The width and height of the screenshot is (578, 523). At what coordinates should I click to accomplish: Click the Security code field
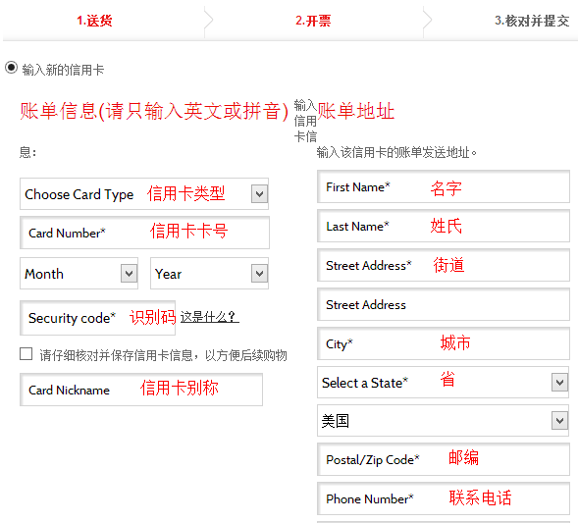coord(98,318)
